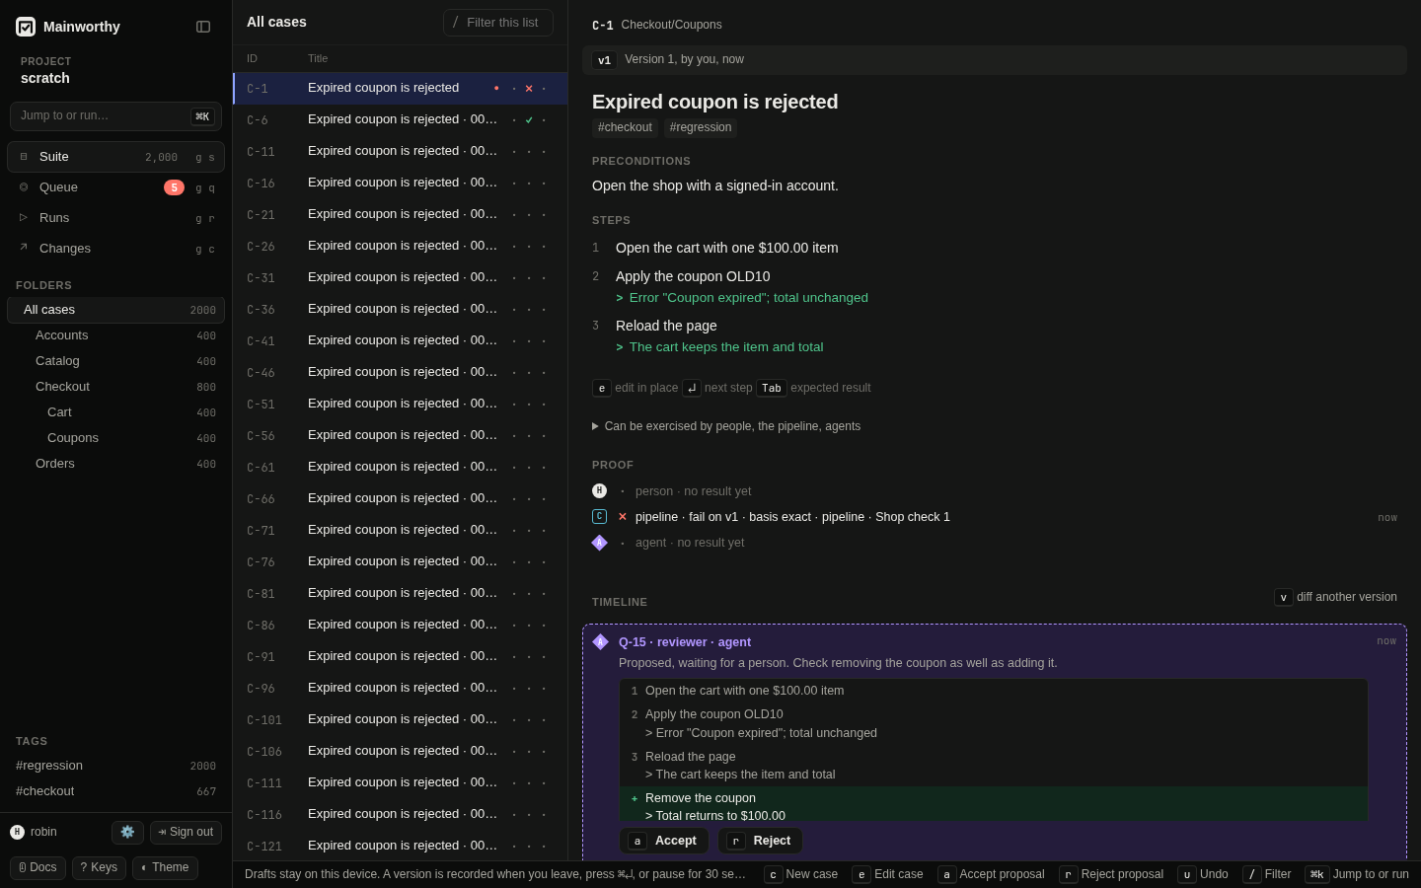Click the red dot marker on row C-1

coord(496,89)
